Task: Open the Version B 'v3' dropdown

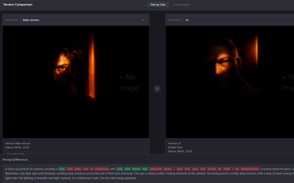Action: [x=232, y=20]
